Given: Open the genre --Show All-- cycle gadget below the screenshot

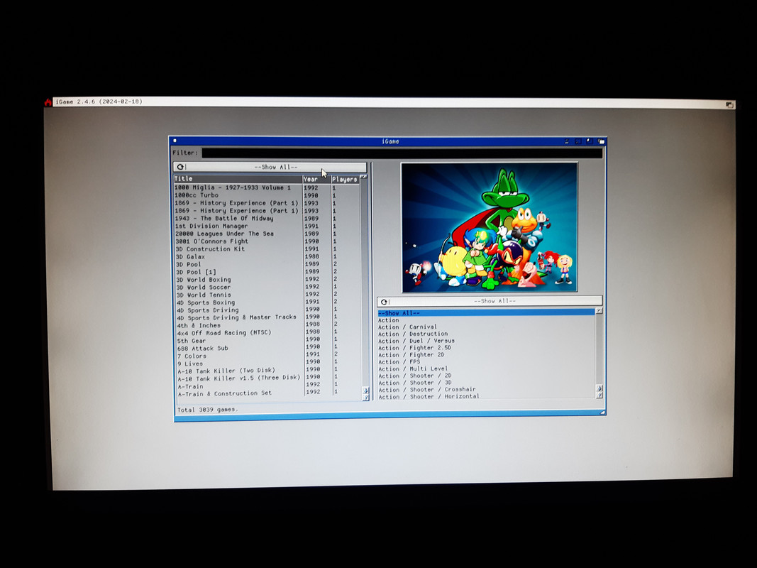Looking at the screenshot, I should point(490,301).
